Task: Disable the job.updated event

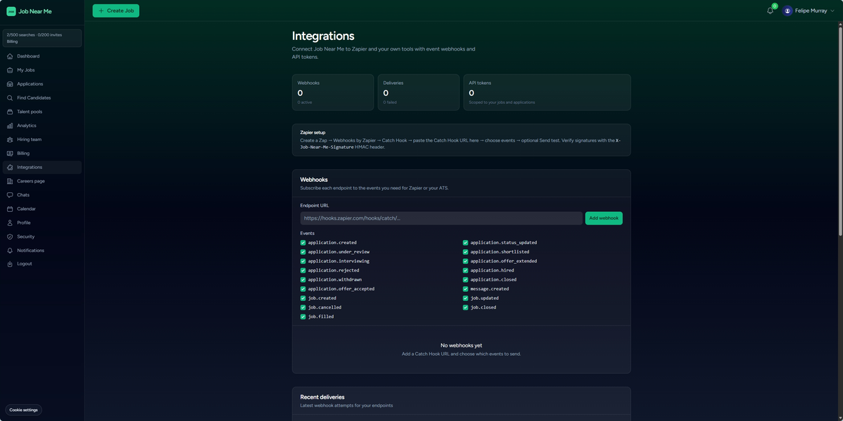Action: 465,298
